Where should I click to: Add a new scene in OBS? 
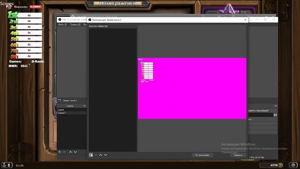(60, 152)
